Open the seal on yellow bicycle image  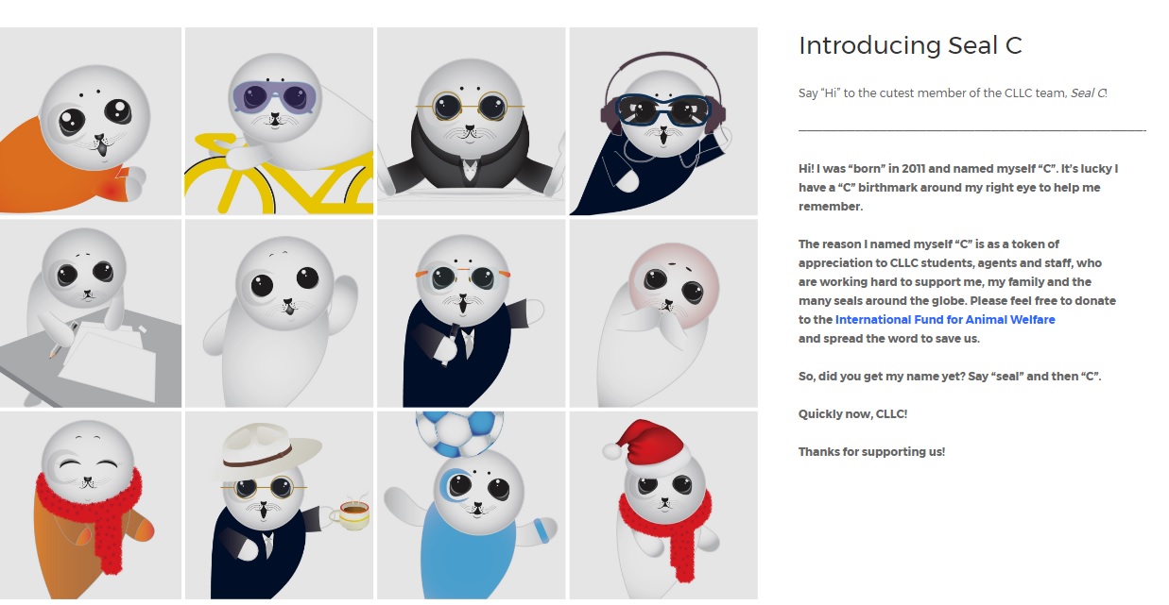pos(279,121)
